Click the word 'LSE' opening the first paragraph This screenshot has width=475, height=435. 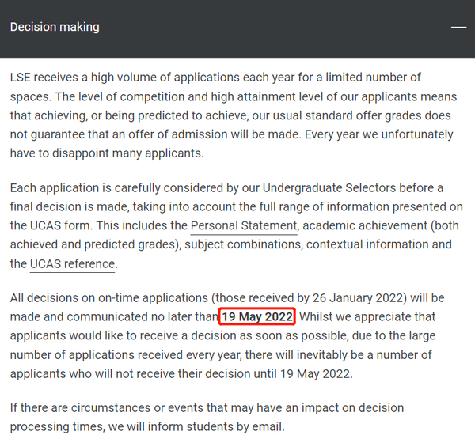(21, 78)
